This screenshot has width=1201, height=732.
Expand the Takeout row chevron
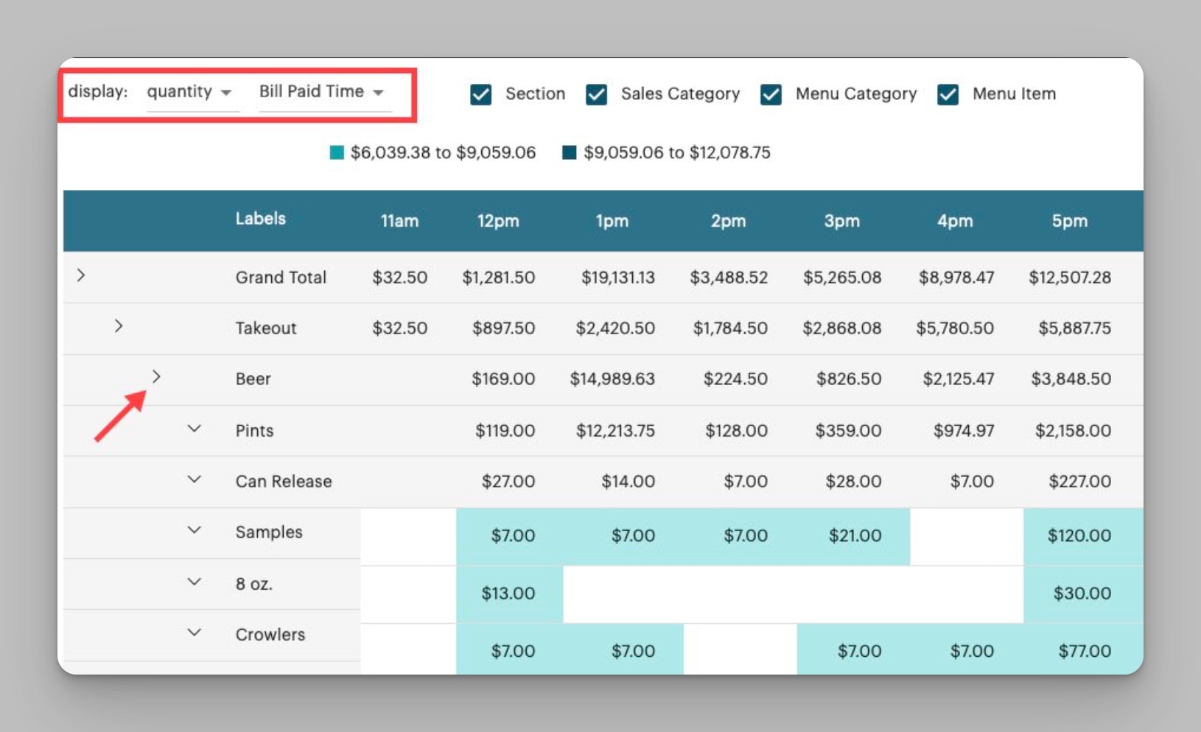tap(119, 325)
